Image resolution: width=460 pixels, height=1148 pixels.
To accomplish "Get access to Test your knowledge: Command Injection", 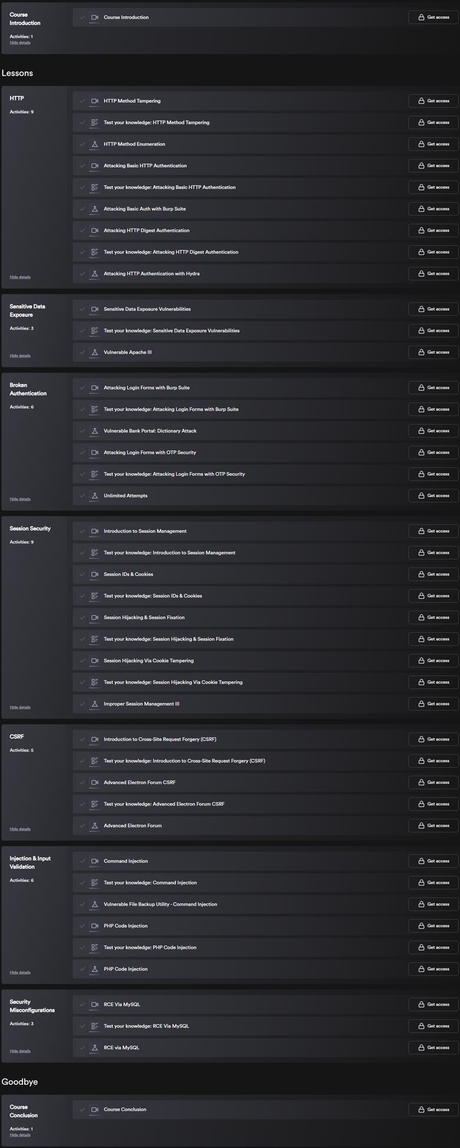I will 433,883.
